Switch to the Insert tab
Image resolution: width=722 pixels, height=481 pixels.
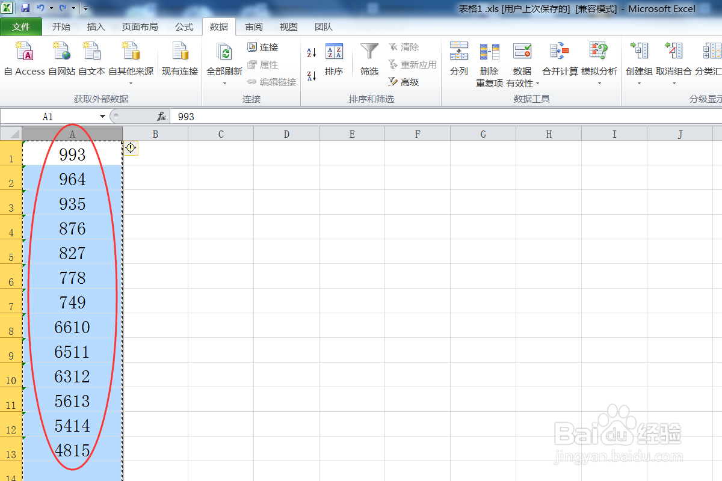[96, 27]
